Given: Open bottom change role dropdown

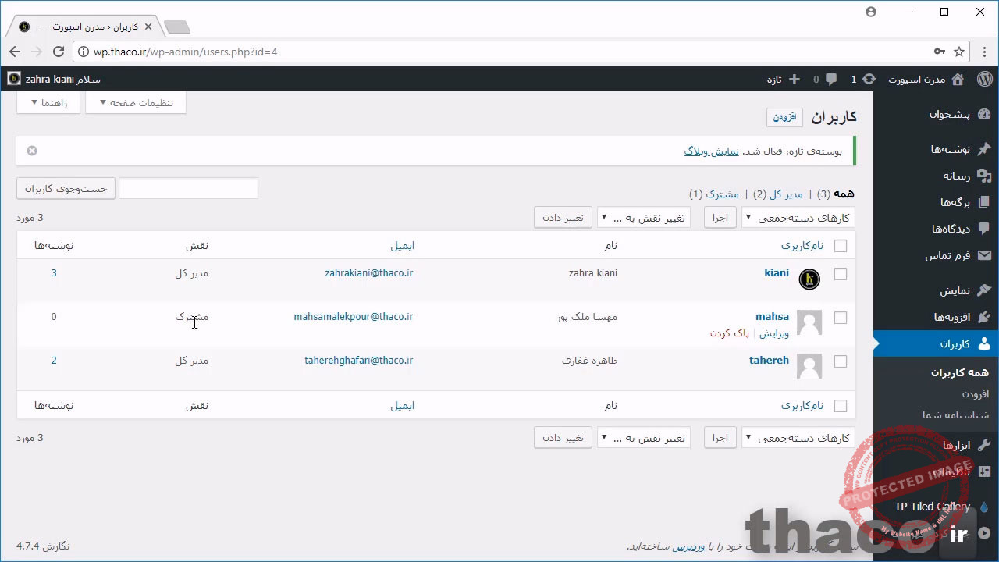Looking at the screenshot, I should coord(644,438).
